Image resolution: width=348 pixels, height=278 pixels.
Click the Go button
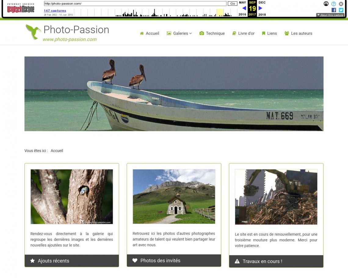(x=232, y=4)
